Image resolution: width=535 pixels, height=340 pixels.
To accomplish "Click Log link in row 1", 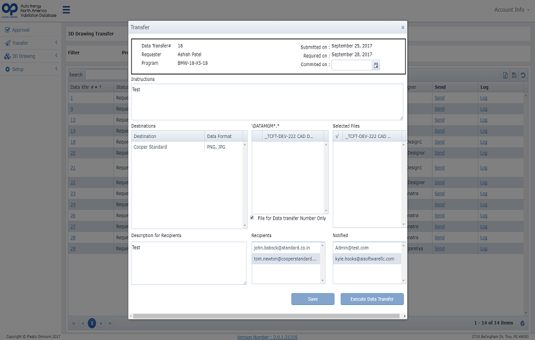I will pyautogui.click(x=484, y=98).
